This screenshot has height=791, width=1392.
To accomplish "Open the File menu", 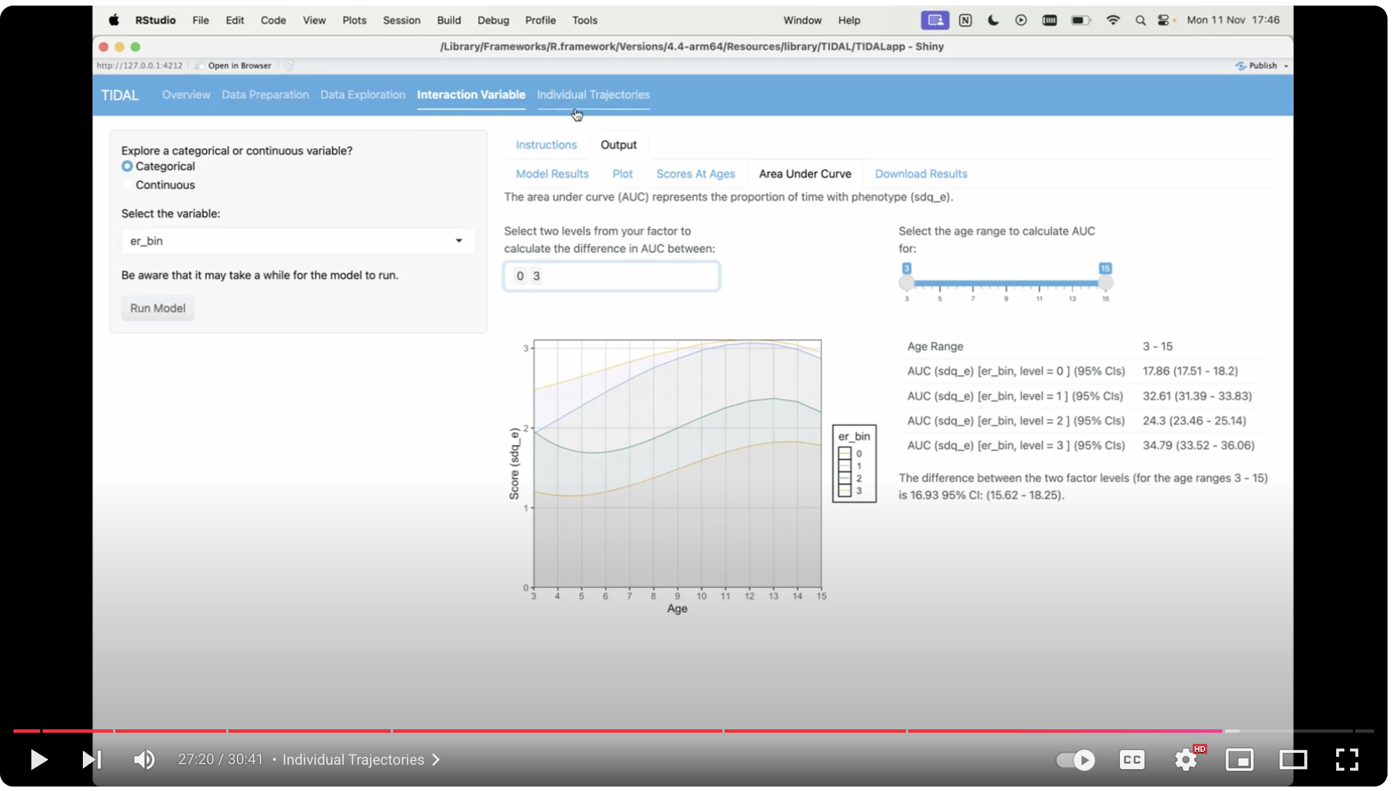I will tap(200, 20).
